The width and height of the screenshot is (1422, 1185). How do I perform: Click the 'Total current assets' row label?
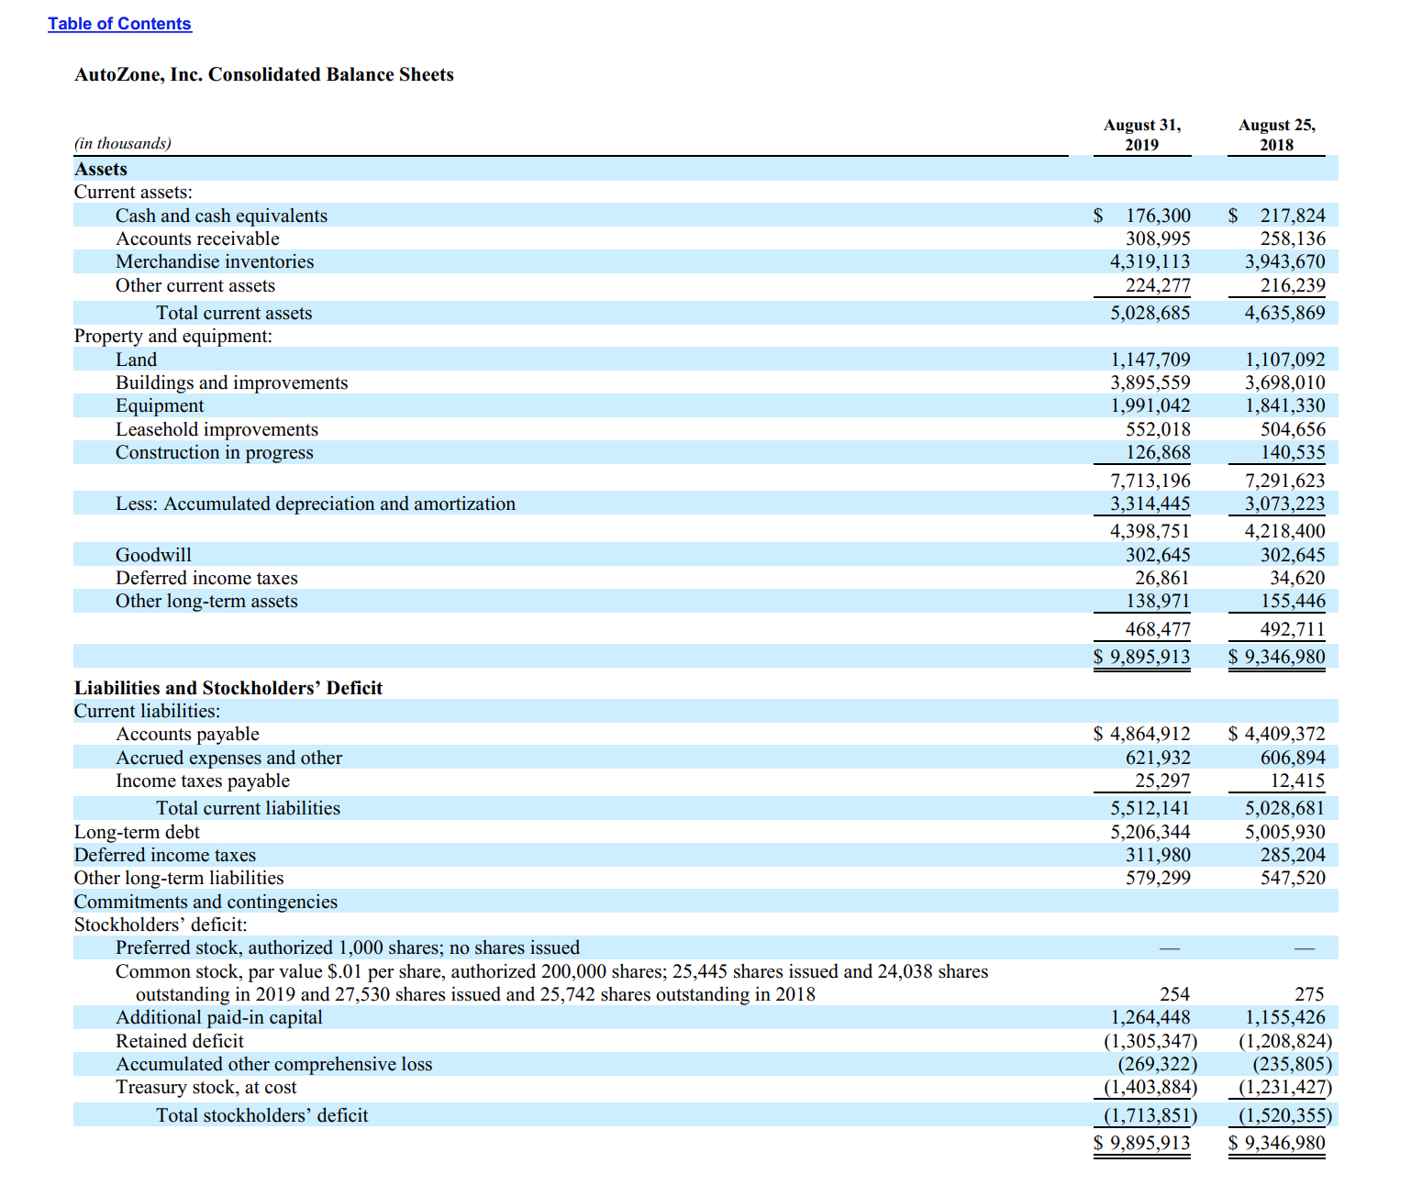pos(234,313)
